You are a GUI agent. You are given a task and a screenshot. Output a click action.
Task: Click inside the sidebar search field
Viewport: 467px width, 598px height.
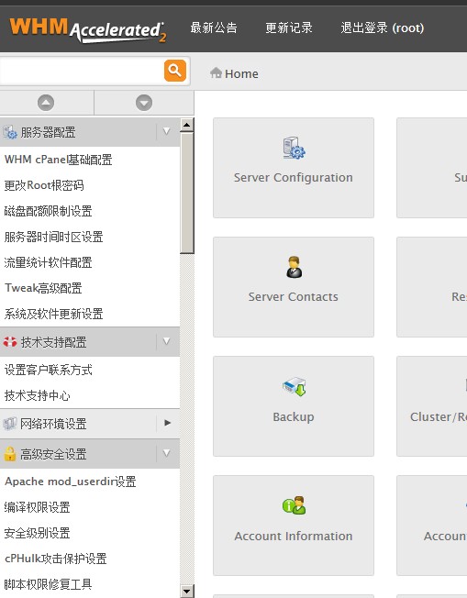[82, 71]
